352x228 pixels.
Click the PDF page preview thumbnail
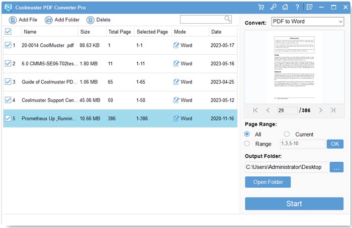pos(294,67)
